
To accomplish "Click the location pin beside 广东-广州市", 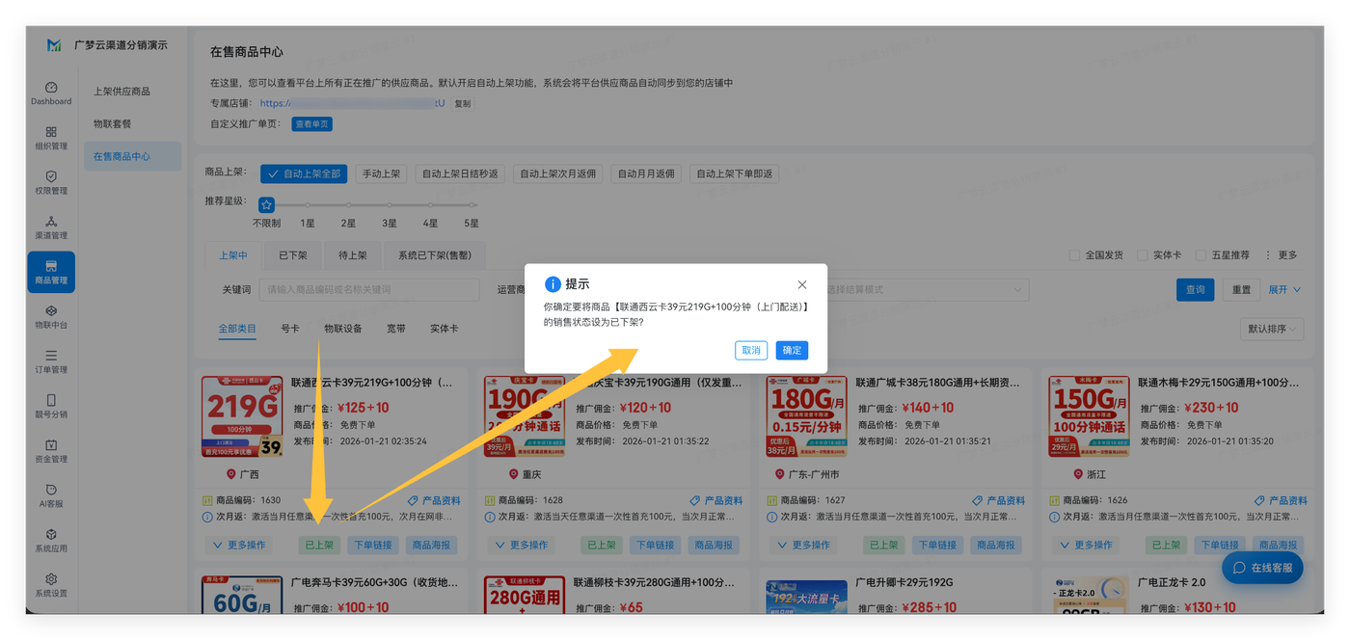I will point(779,474).
